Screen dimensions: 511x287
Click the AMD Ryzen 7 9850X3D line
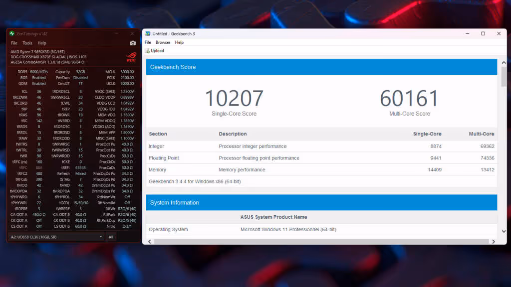[x=37, y=52]
